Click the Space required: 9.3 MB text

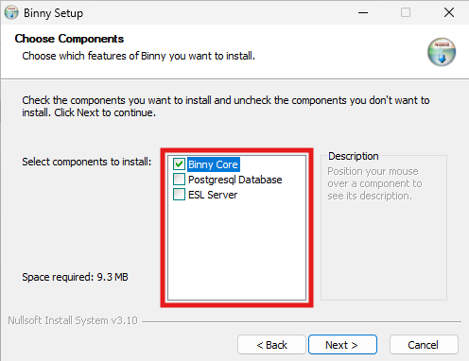(x=75, y=277)
